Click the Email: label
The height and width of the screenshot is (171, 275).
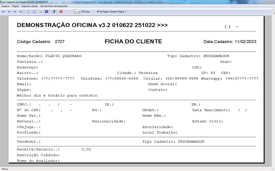click(x=24, y=84)
